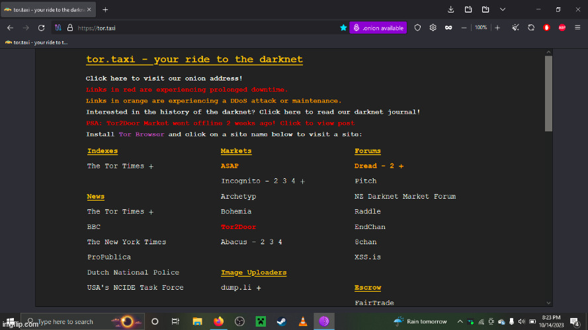The width and height of the screenshot is (588, 330).
Task: Open The Tor Times under Indexes
Action: click(x=116, y=166)
